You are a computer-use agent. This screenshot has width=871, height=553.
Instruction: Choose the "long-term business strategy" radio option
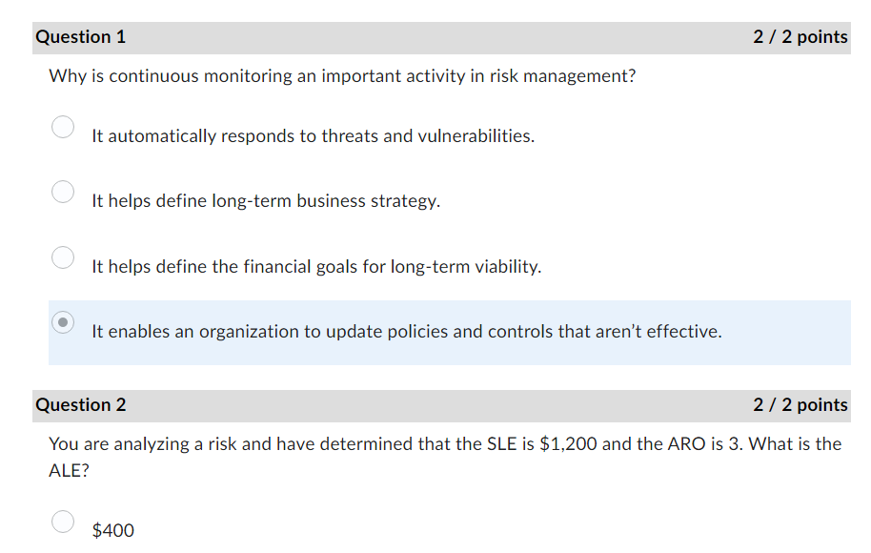(x=63, y=192)
